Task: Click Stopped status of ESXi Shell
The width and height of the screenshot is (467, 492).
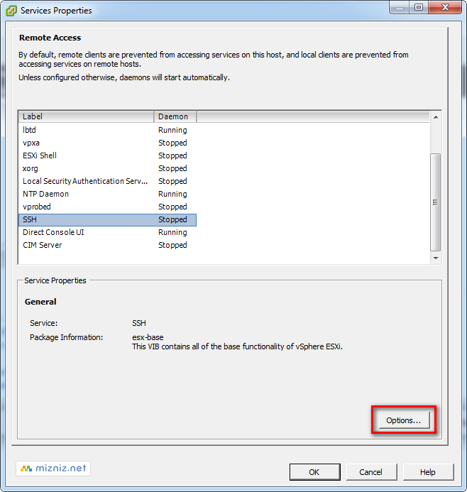Action: click(172, 155)
